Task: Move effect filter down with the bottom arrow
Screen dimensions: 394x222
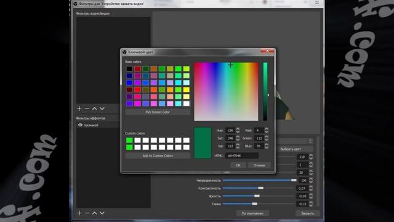Action: tap(102, 213)
